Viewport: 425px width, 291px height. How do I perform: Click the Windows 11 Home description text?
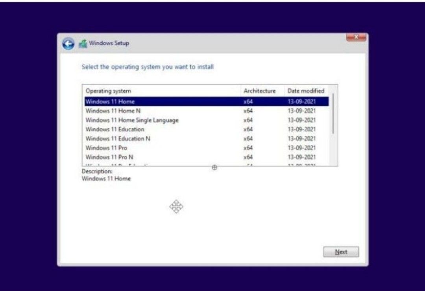pos(106,179)
